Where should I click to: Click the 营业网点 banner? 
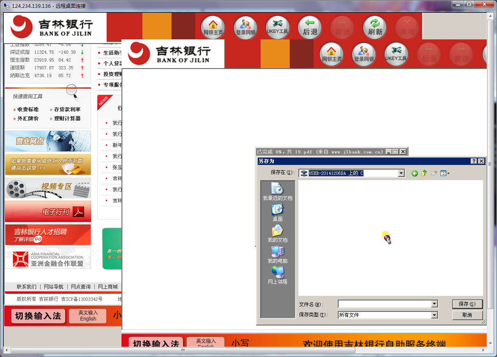coord(48,141)
